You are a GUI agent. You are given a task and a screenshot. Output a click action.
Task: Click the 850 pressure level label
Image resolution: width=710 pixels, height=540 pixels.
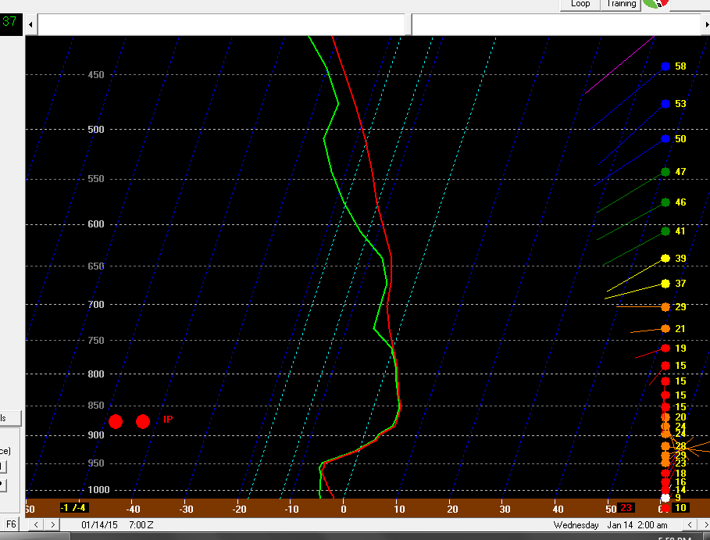(x=95, y=406)
